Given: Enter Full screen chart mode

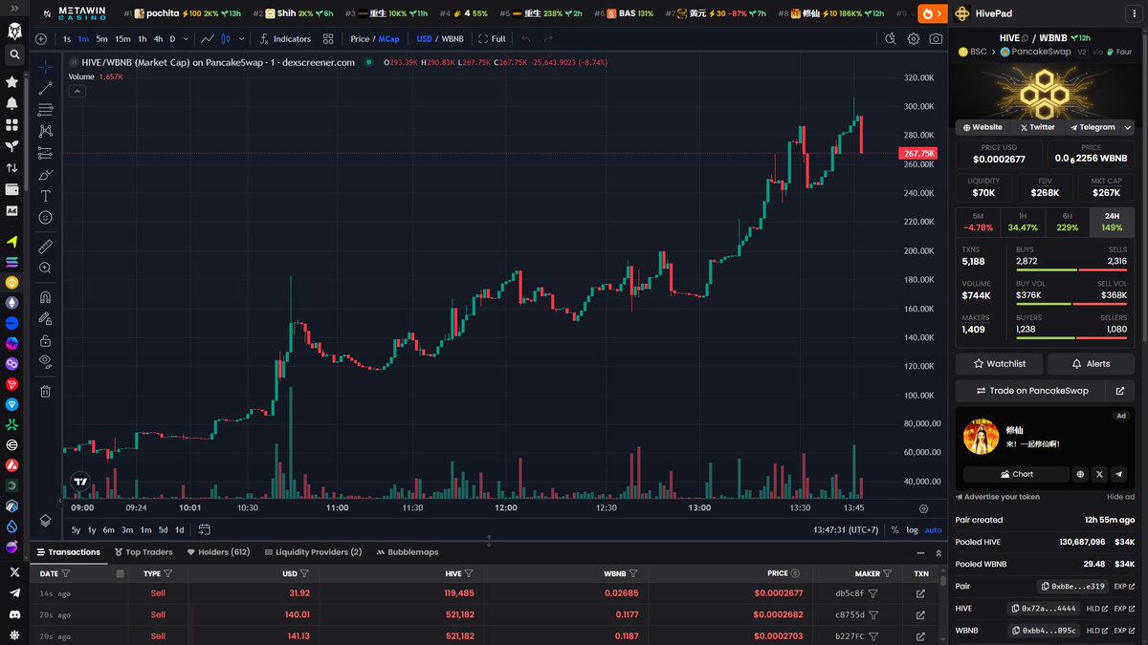Looking at the screenshot, I should point(492,39).
